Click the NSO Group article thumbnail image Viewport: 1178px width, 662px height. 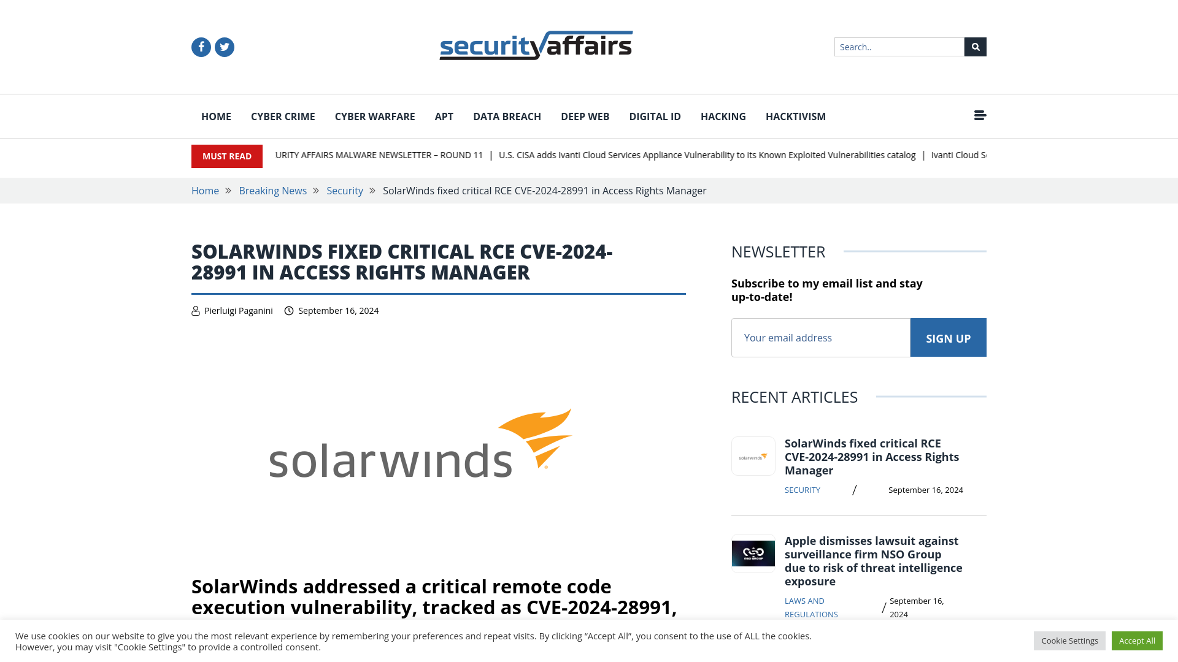click(x=753, y=553)
